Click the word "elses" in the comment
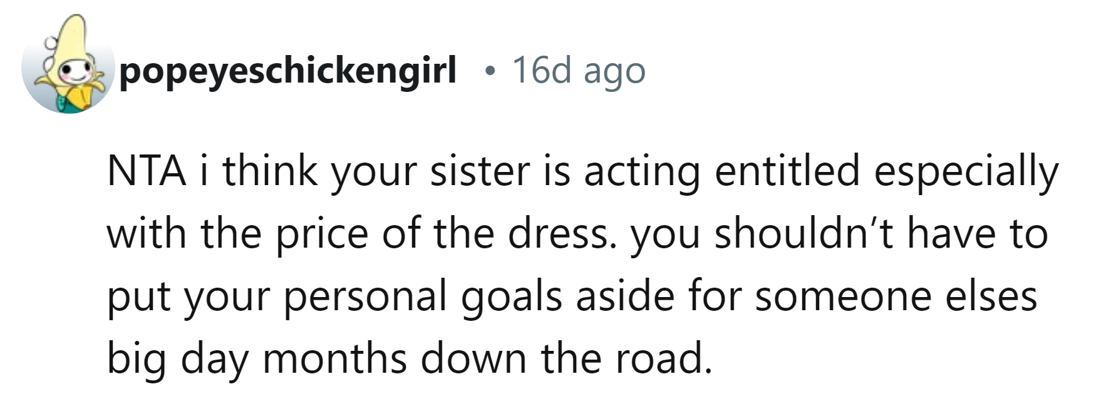The image size is (1111, 394). (x=991, y=296)
